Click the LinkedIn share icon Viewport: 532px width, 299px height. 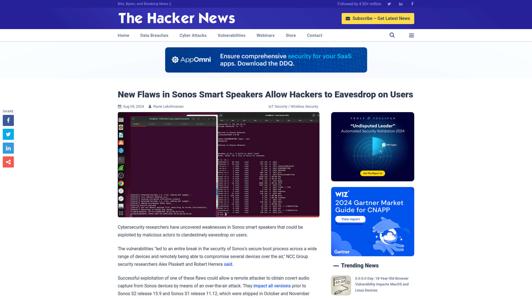point(8,148)
